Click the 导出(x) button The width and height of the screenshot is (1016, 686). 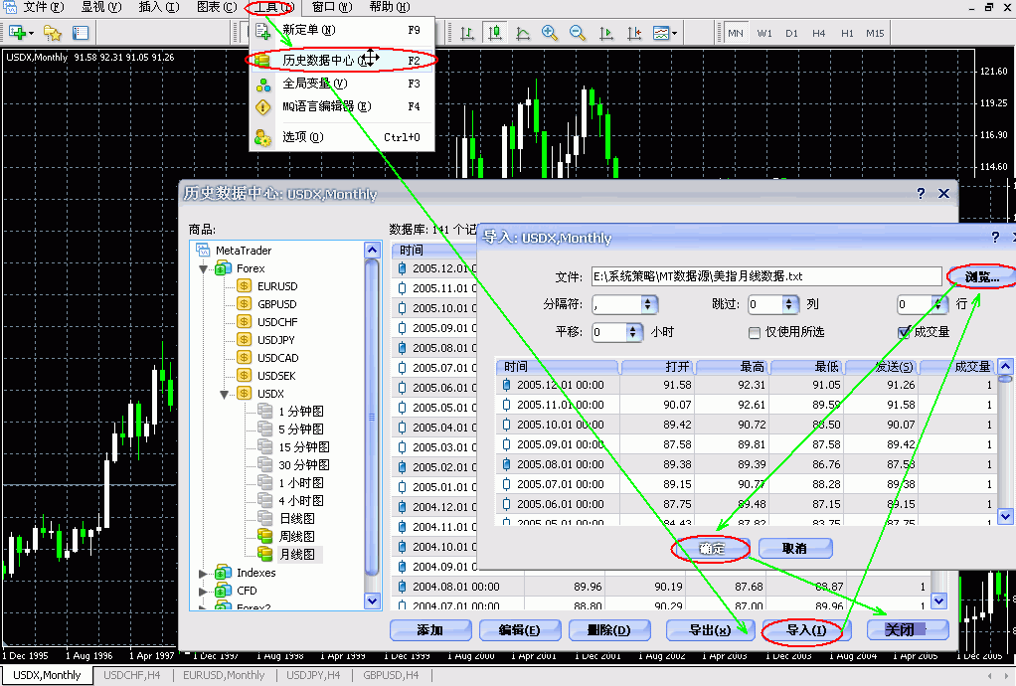pos(710,630)
